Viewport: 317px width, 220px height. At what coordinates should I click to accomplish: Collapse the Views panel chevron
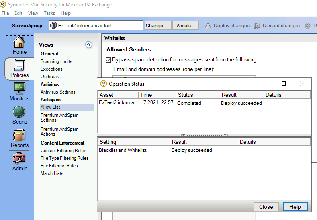coord(88,45)
